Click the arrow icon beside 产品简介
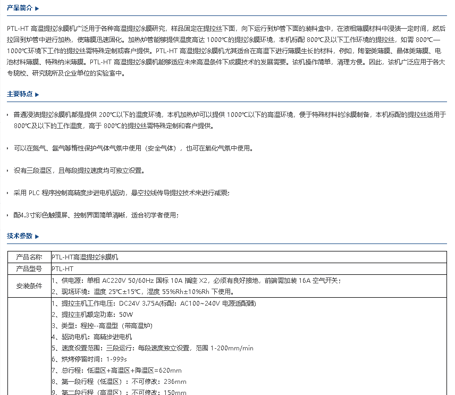 pyautogui.click(x=37, y=9)
